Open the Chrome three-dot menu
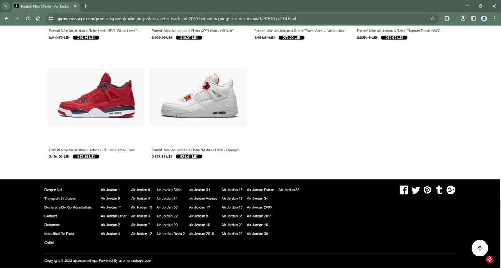 click(x=494, y=19)
